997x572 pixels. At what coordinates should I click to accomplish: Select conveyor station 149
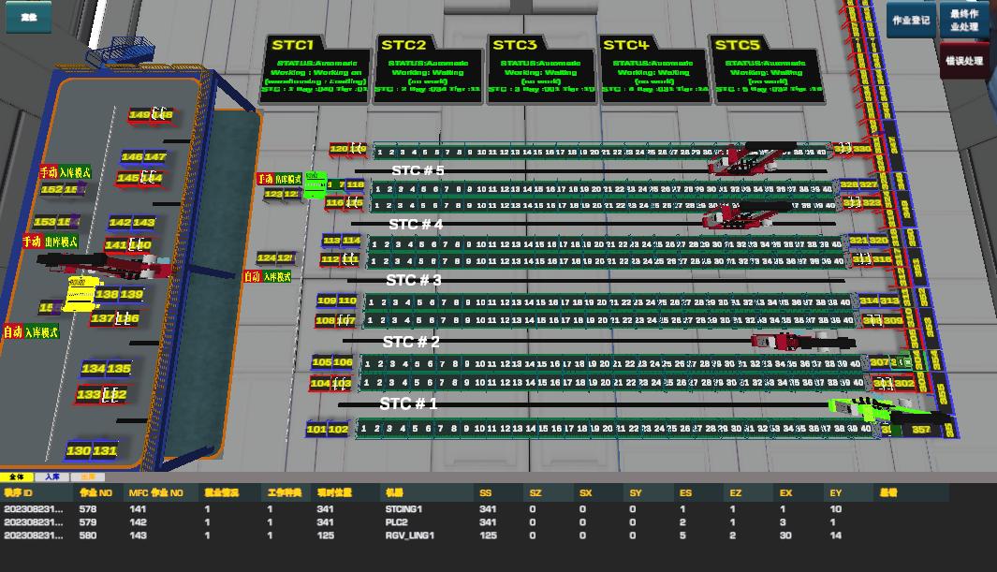[139, 115]
